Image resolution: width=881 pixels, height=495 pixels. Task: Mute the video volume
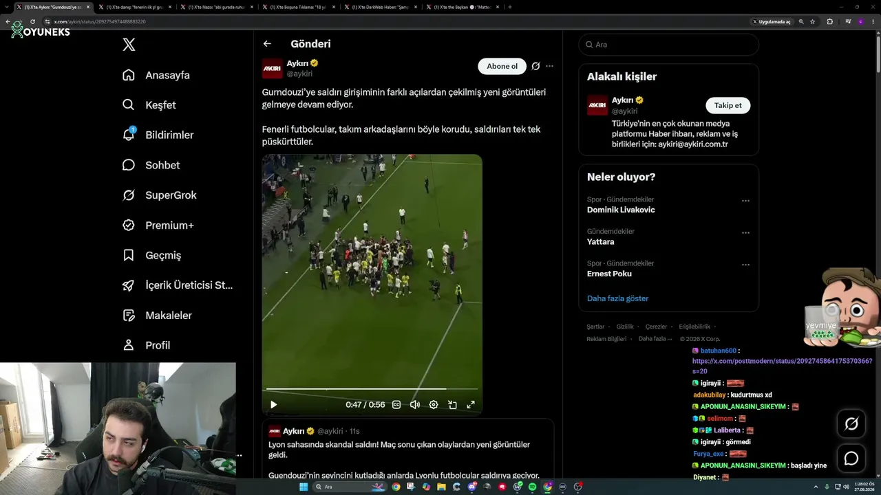415,405
